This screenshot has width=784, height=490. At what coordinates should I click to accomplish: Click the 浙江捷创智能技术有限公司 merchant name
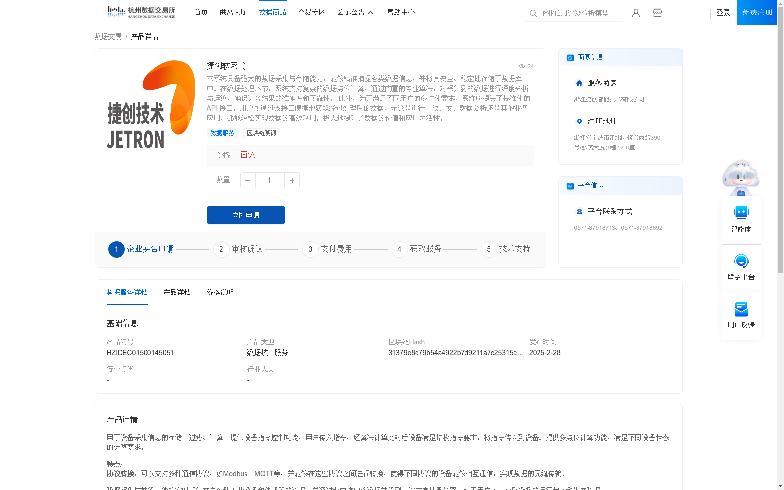click(x=609, y=99)
